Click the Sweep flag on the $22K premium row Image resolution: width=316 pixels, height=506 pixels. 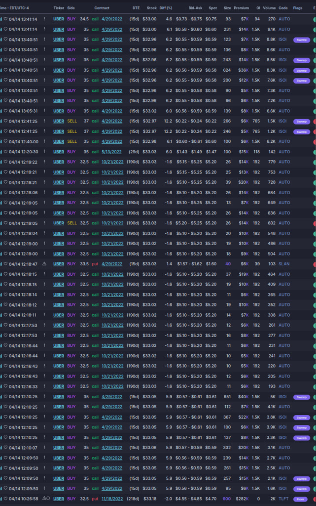[302, 418]
